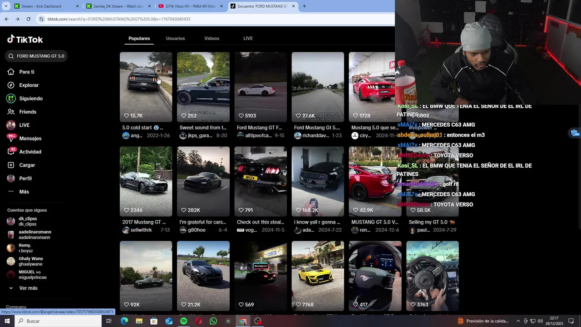Open the '5.0 cold start' video thumbnail
Image resolution: width=581 pixels, height=327 pixels.
pos(146,87)
